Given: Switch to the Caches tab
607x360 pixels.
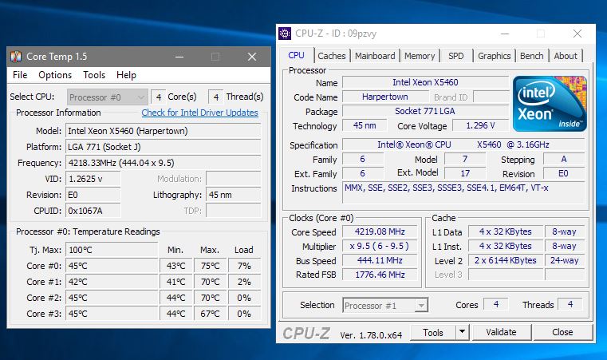Looking at the screenshot, I should point(332,56).
